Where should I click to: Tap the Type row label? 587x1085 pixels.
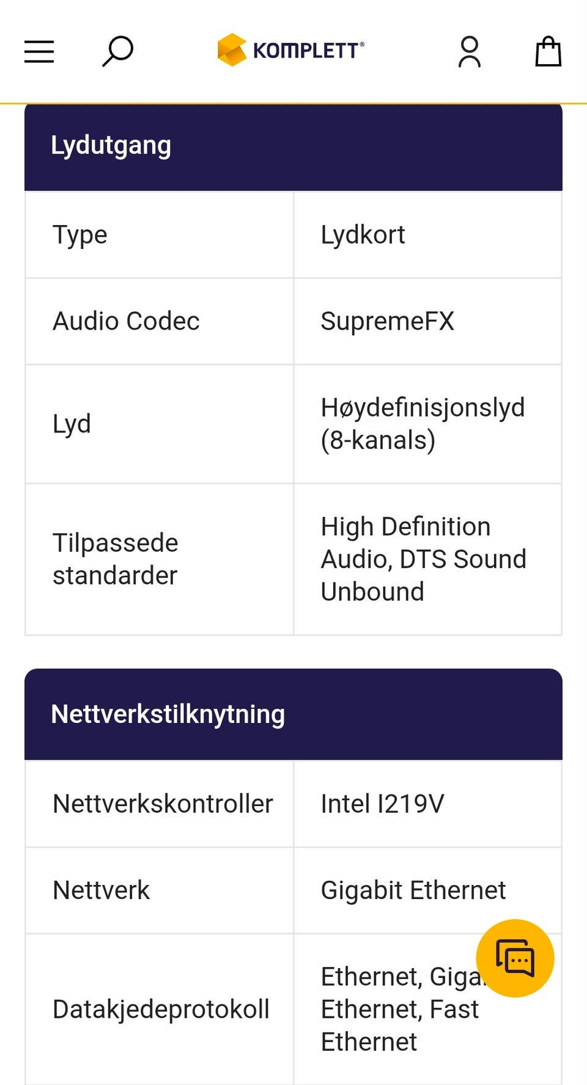tap(80, 235)
